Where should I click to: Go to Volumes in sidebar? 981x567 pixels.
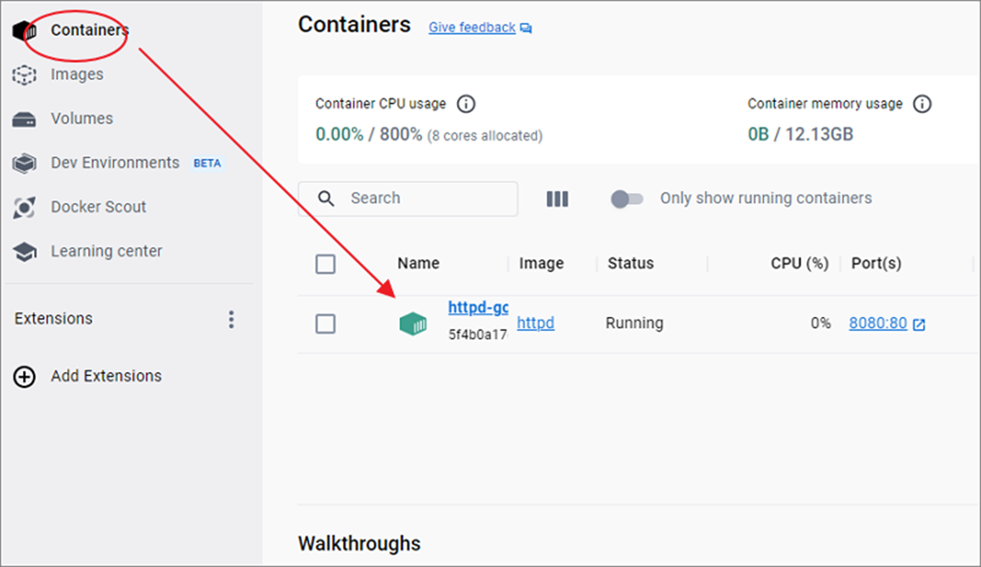tap(82, 119)
